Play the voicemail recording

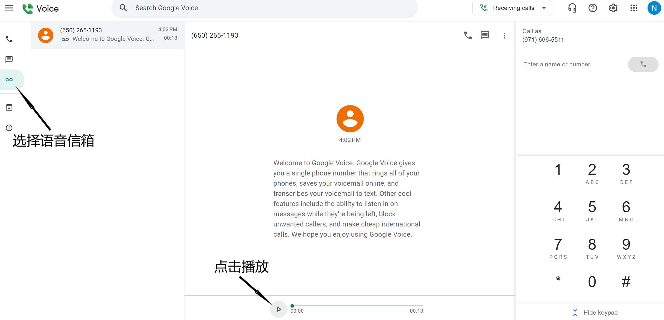pyautogui.click(x=279, y=309)
